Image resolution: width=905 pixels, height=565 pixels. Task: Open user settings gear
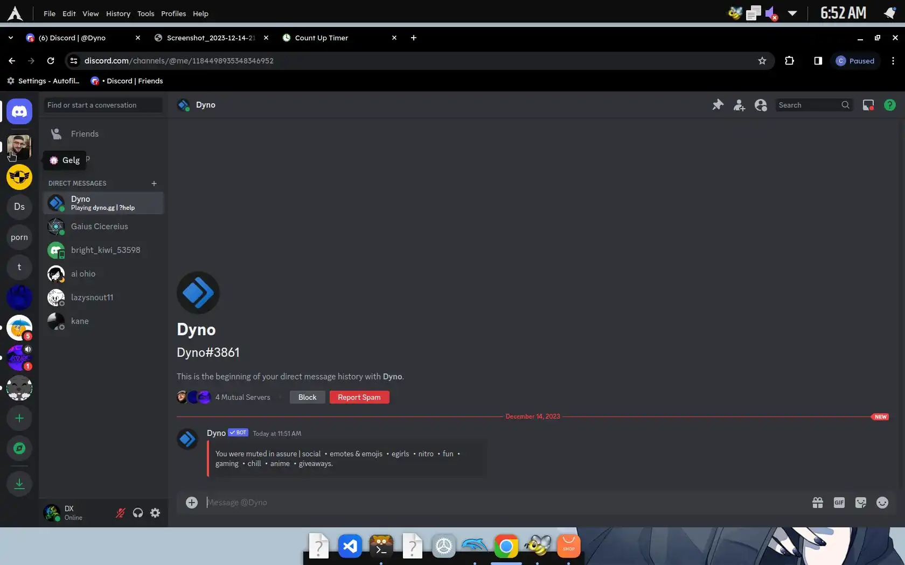(x=155, y=513)
